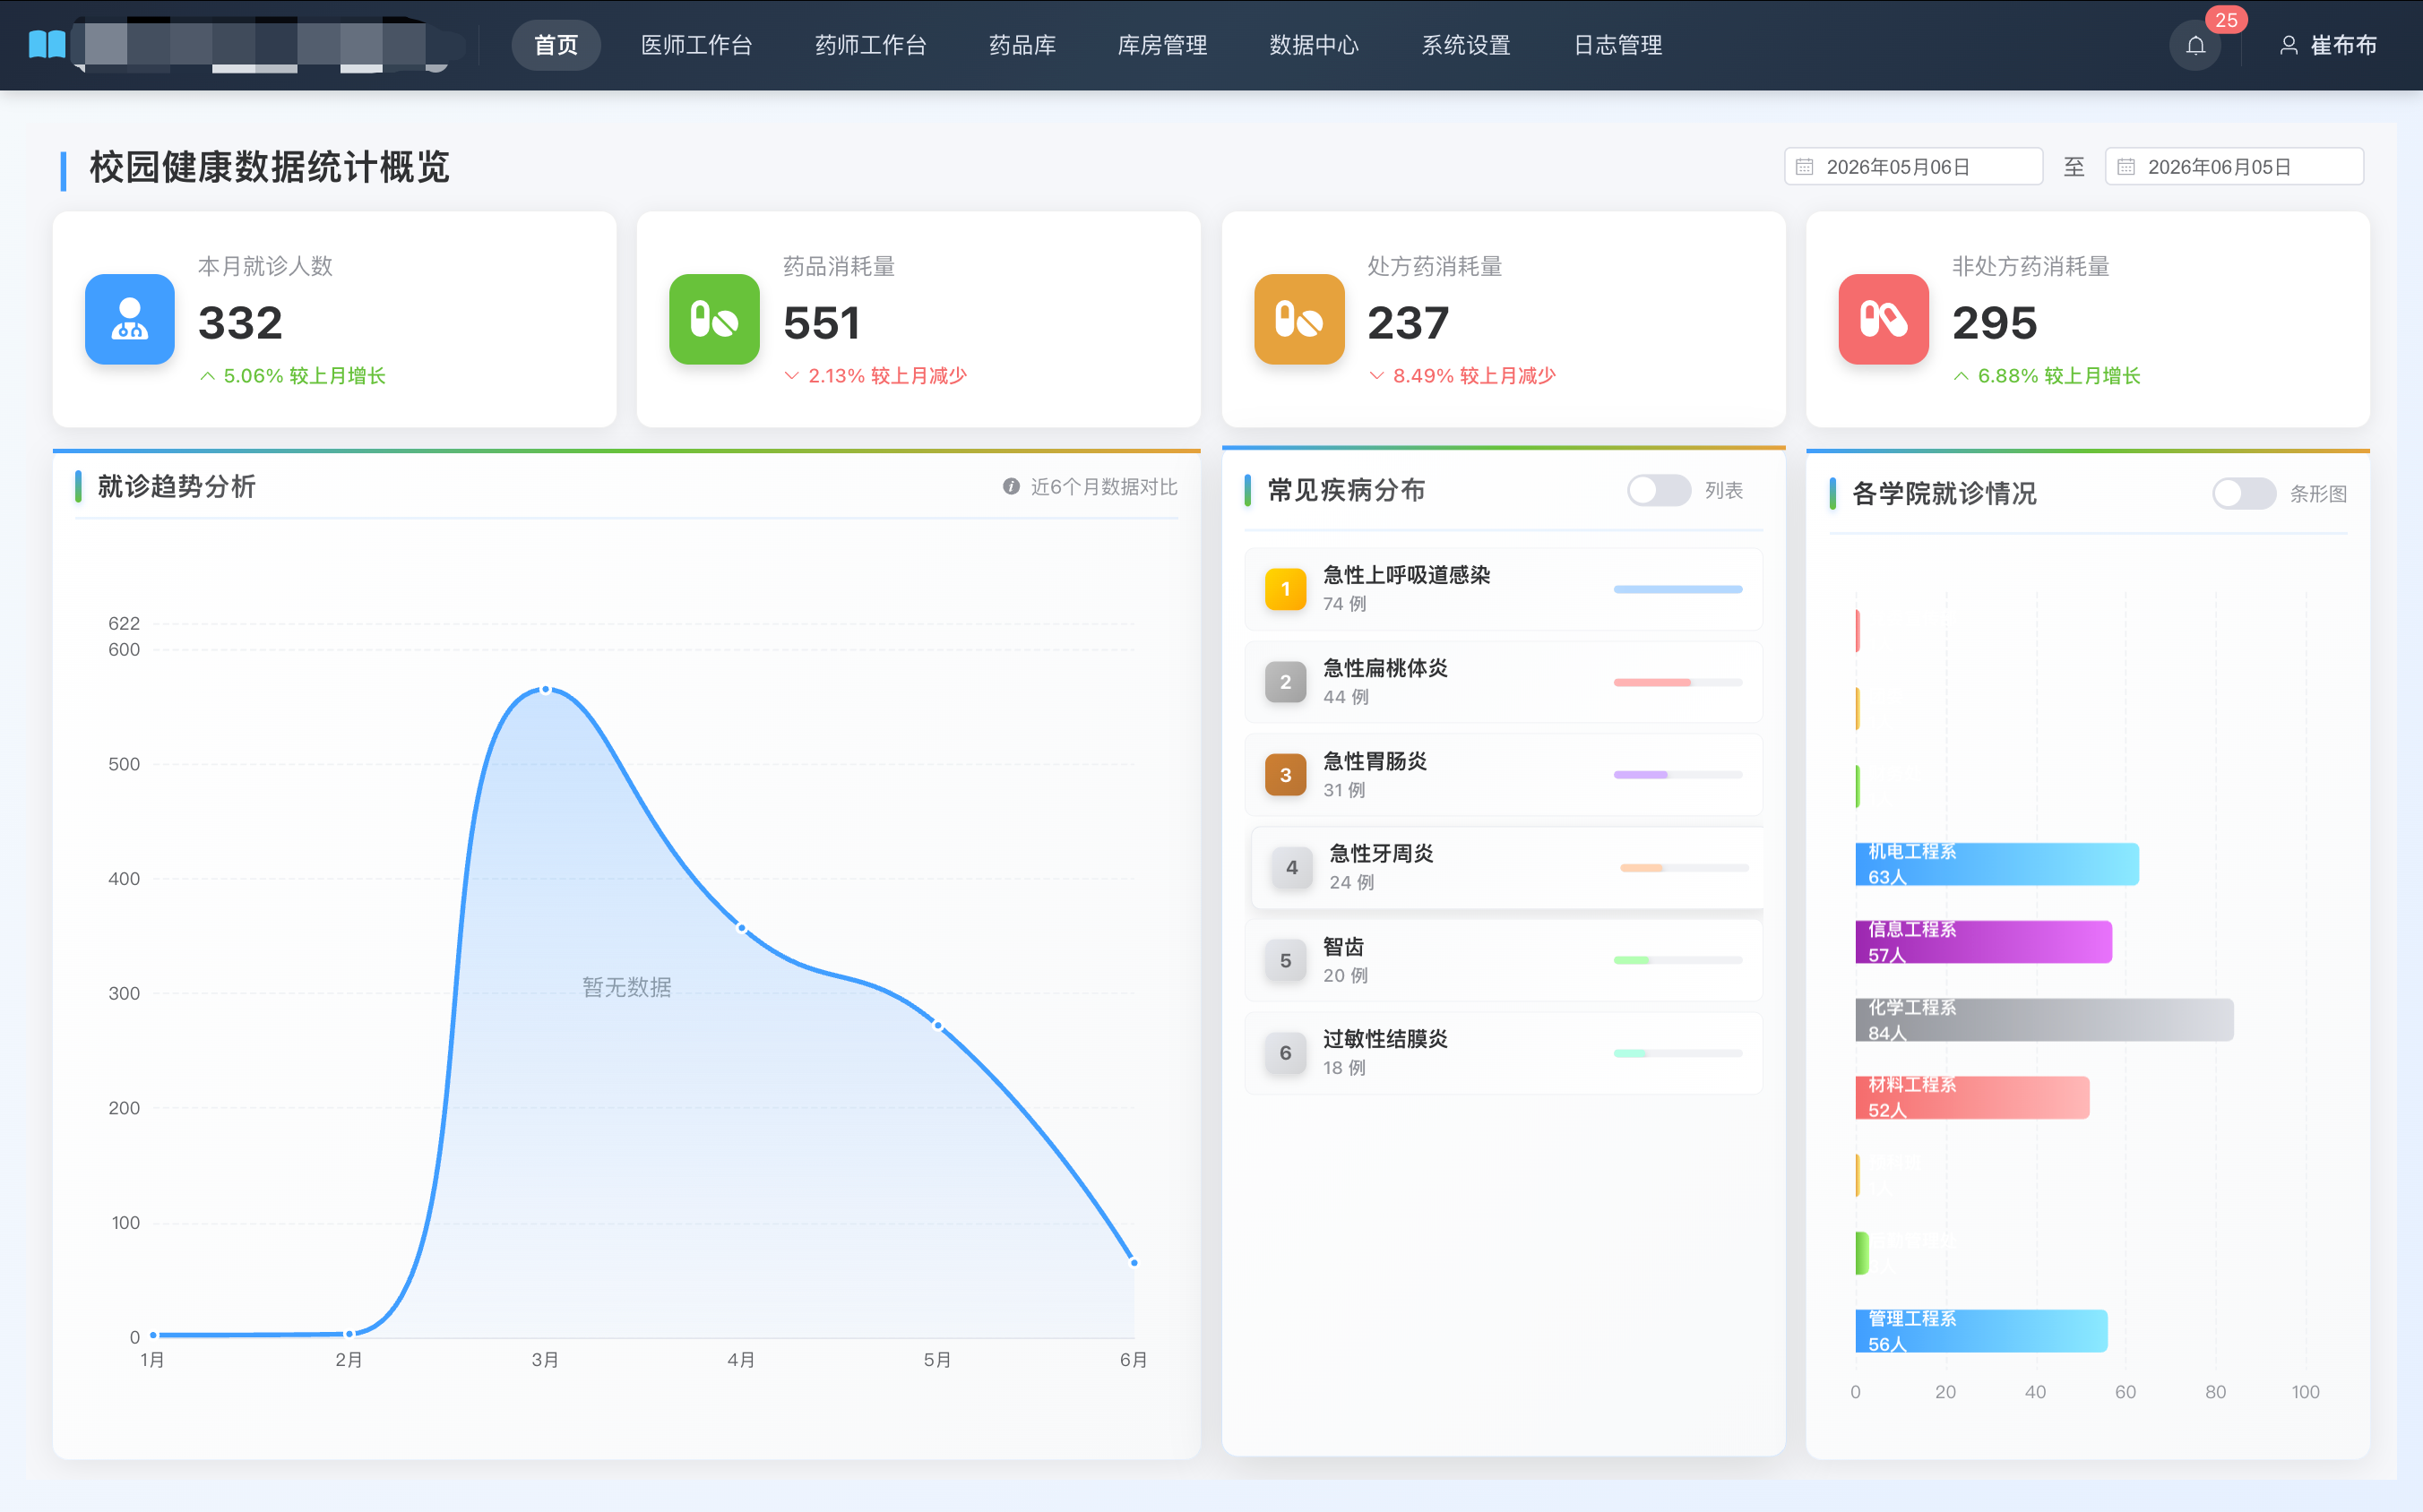2423x1512 pixels.
Task: Click end date field 2026年06月05日
Action: tap(2234, 167)
